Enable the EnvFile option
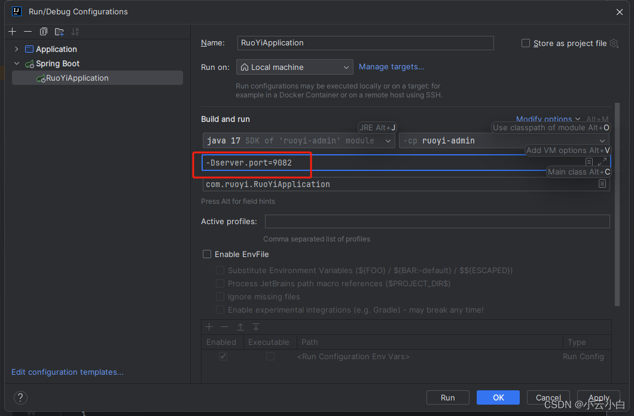Image resolution: width=634 pixels, height=416 pixels. pyautogui.click(x=206, y=254)
